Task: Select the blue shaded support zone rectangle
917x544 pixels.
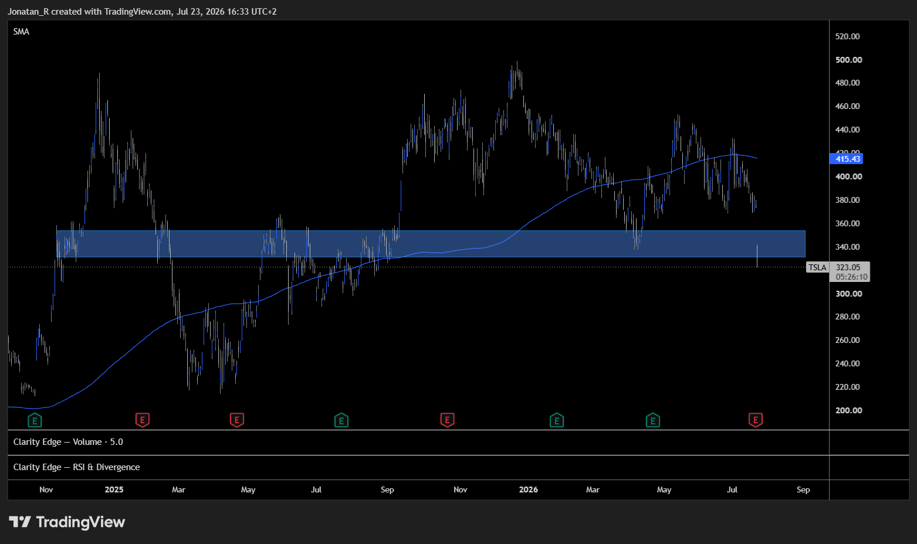Action: point(431,244)
